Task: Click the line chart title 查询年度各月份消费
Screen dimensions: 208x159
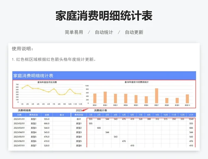Action: 47,82
